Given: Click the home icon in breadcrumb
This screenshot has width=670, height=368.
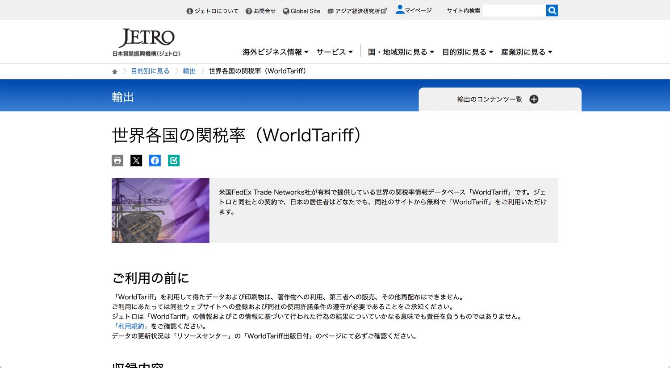Looking at the screenshot, I should coord(115,71).
